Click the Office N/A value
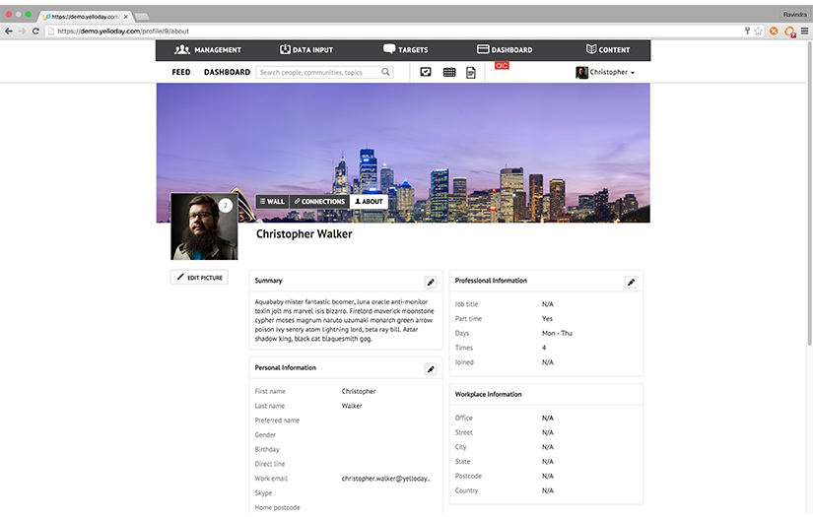This screenshot has width=813, height=517. click(x=548, y=419)
